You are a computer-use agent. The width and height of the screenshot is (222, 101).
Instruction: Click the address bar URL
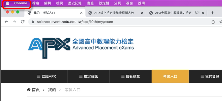click(x=75, y=22)
